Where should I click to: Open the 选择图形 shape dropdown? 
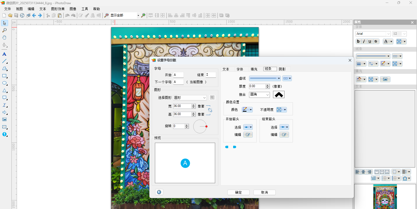click(190, 98)
